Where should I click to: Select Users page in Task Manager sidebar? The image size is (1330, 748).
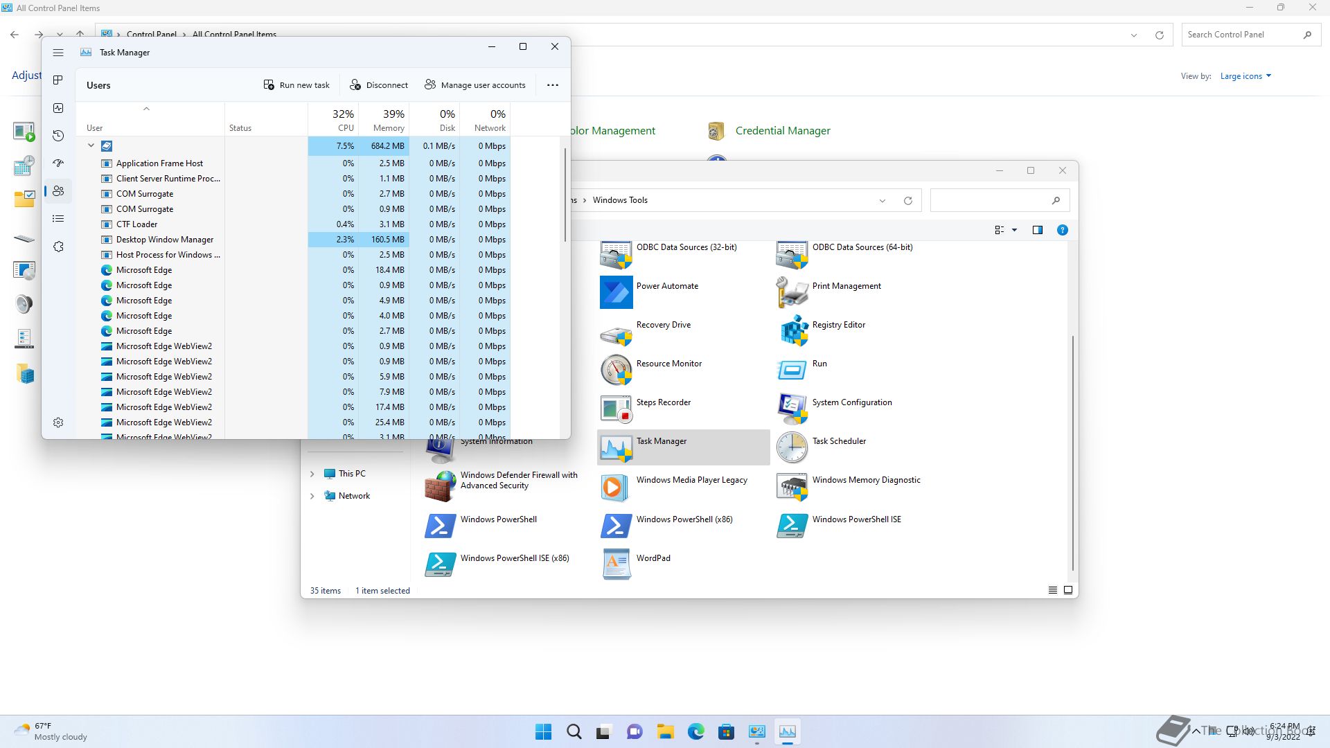[x=58, y=191]
